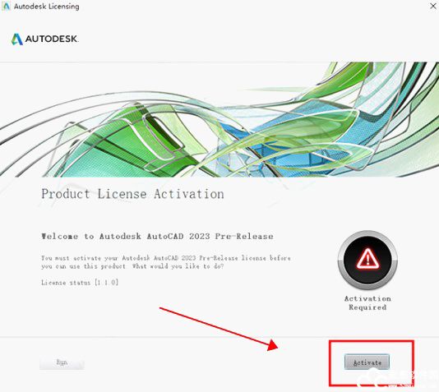Screen dimensions: 439x392
Task: Click the grayed-out Run button
Action: 62,362
